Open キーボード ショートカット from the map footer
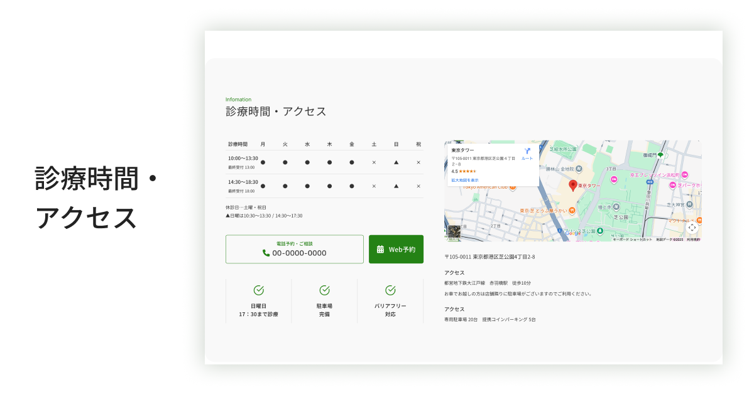The height and width of the screenshot is (395, 754). [x=631, y=240]
